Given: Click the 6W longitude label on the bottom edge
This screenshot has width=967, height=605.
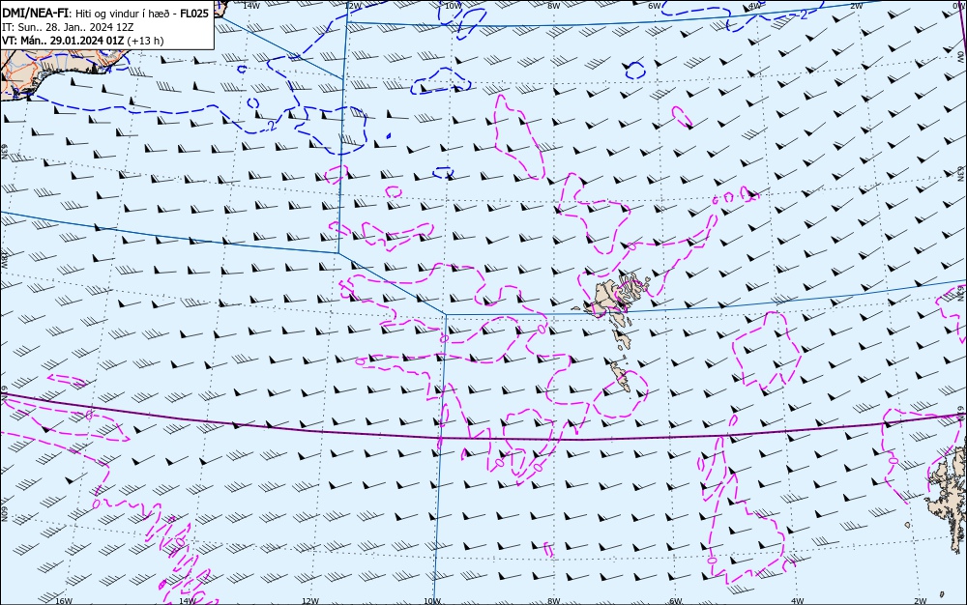Looking at the screenshot, I should click(676, 601).
